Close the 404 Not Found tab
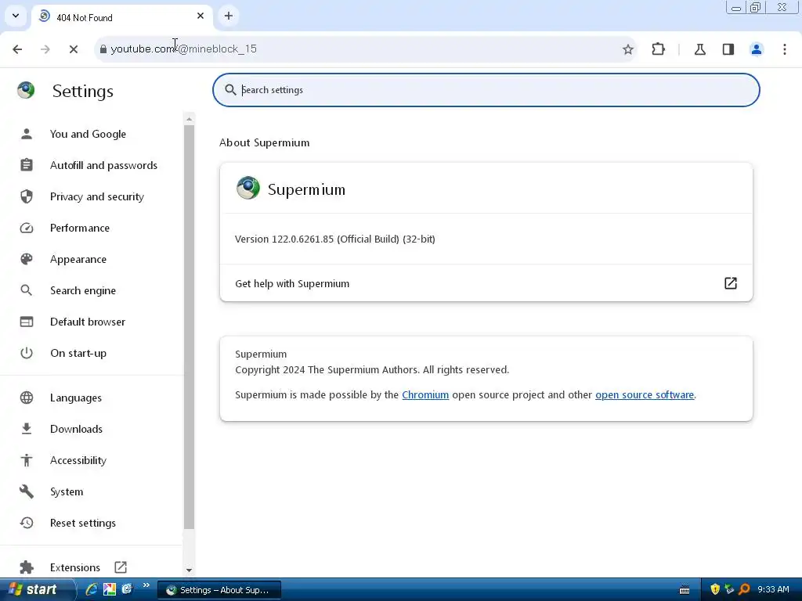This screenshot has height=601, width=802. tap(200, 16)
